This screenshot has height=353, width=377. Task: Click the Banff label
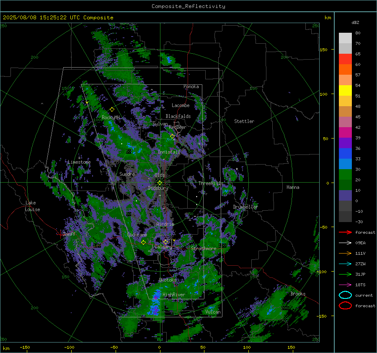pyautogui.click(x=69, y=234)
